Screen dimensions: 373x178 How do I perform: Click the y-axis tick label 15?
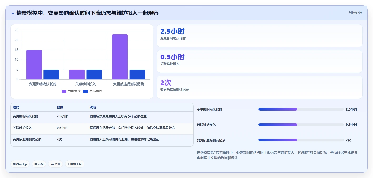[16, 50]
